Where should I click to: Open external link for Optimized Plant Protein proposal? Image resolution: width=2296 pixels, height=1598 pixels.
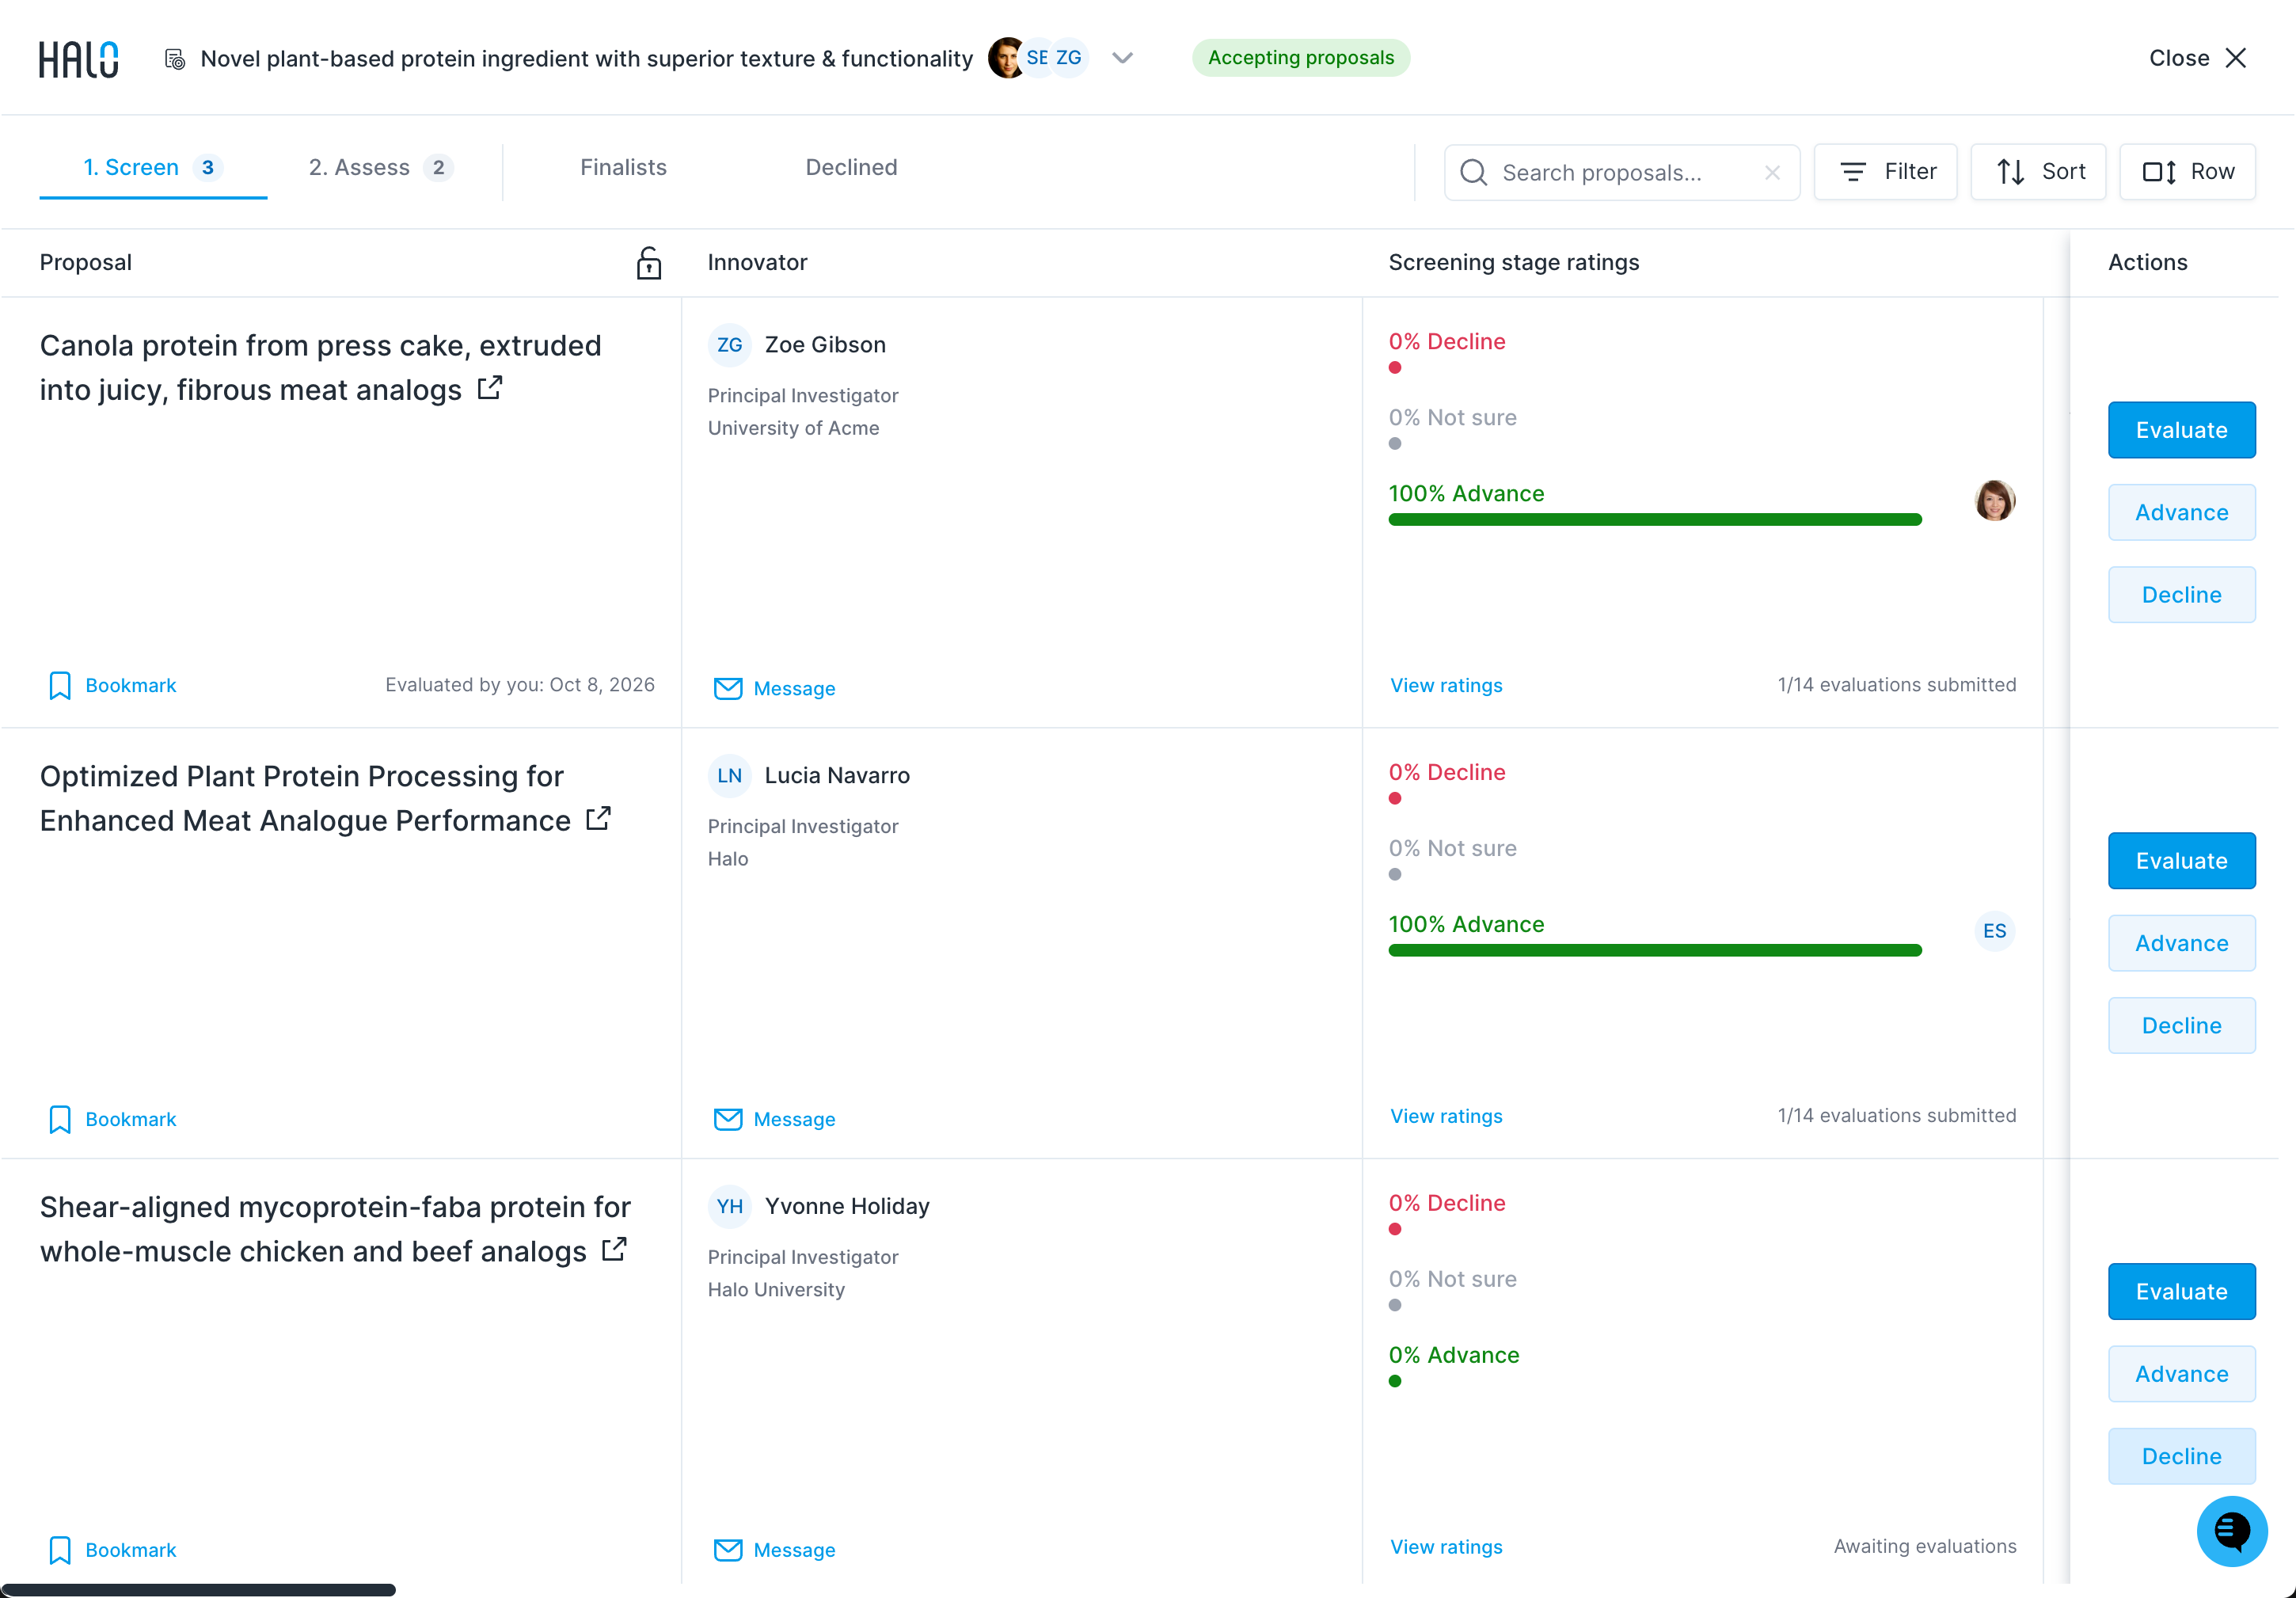[598, 819]
